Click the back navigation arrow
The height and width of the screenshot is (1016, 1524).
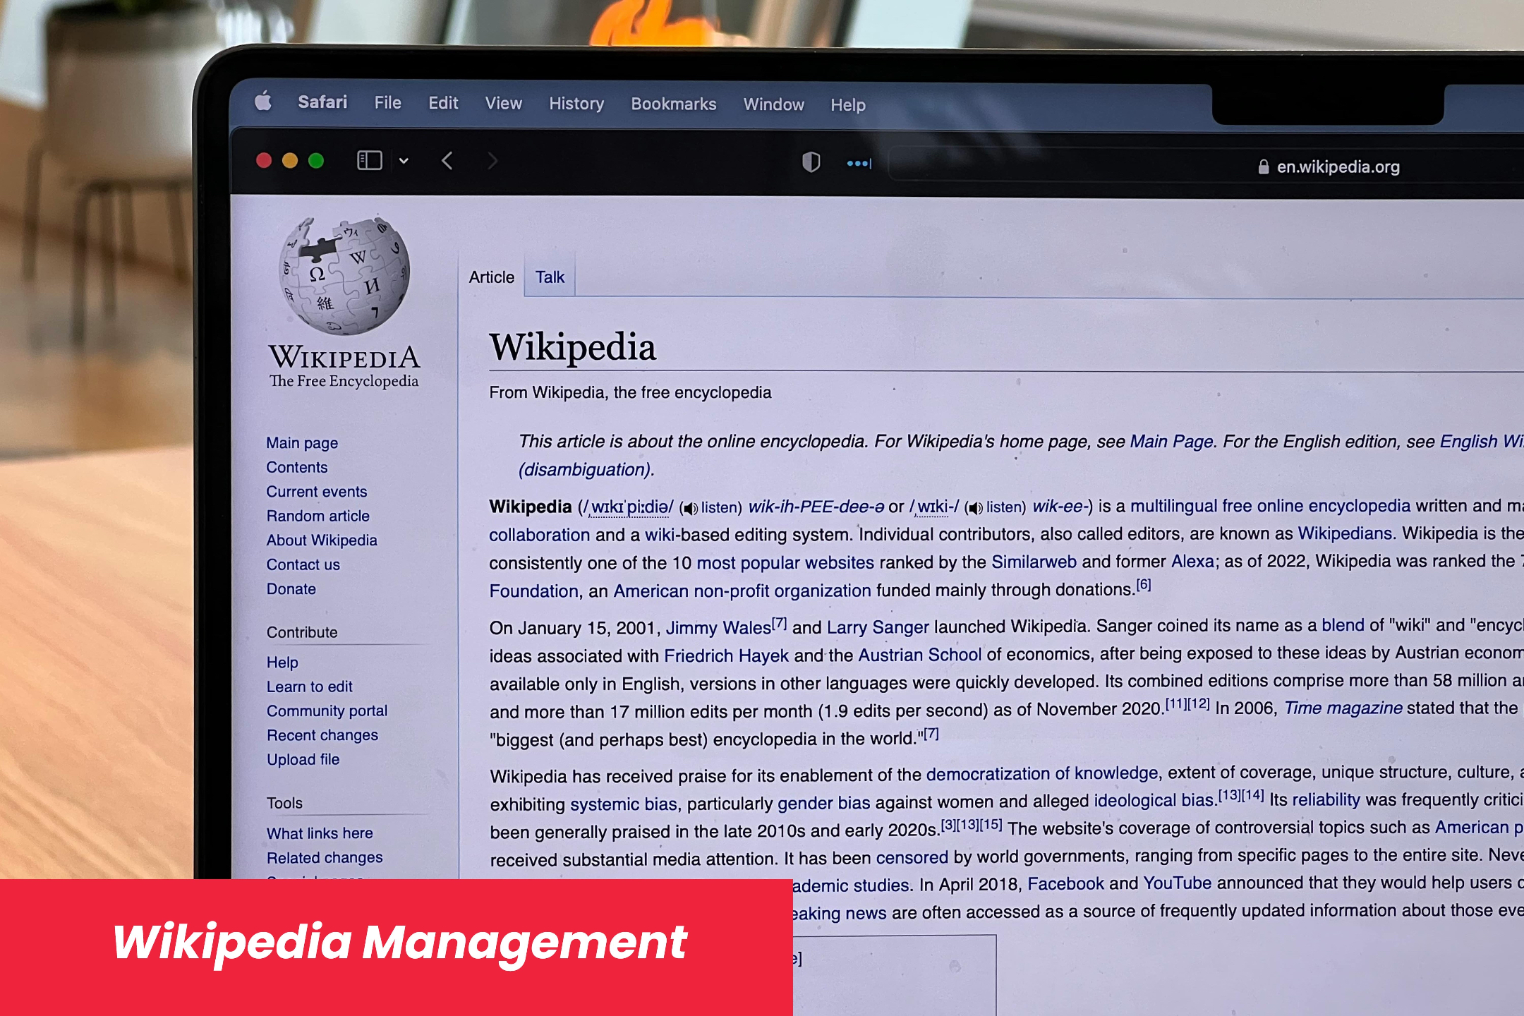click(447, 161)
